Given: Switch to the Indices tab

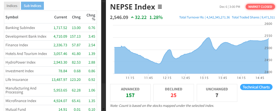Looking at the screenshot, I should point(12,6).
